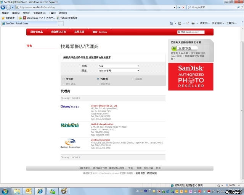This screenshot has height=195, width=244.
Task: Click the RSS feeds icon in command bar
Action: [x=180, y=23]
